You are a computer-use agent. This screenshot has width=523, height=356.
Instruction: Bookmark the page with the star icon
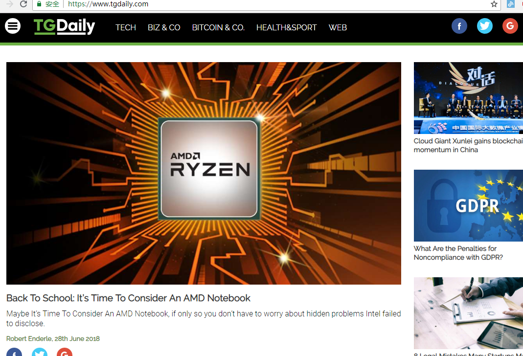494,4
